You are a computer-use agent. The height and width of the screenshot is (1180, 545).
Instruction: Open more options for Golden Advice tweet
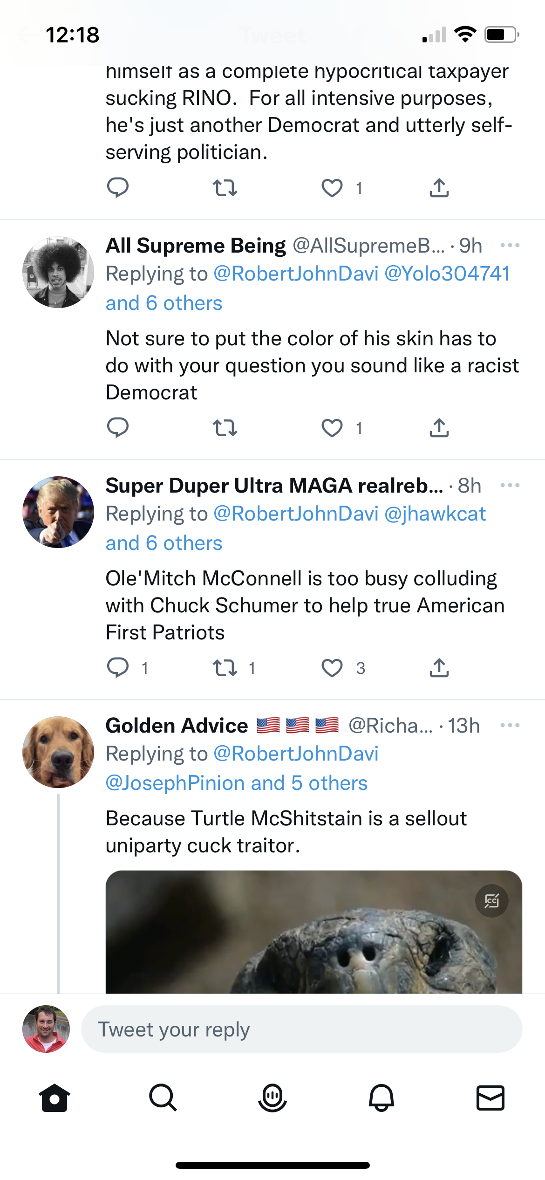(510, 726)
